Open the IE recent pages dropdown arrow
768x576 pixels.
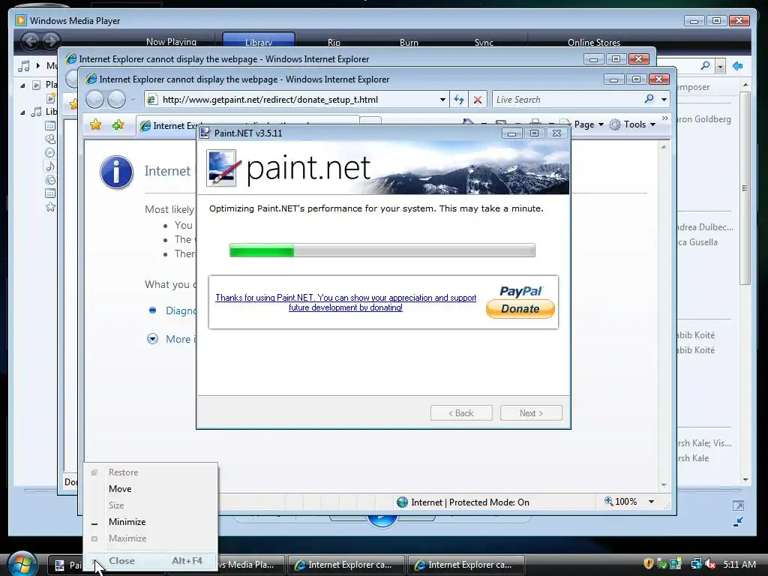[133, 100]
